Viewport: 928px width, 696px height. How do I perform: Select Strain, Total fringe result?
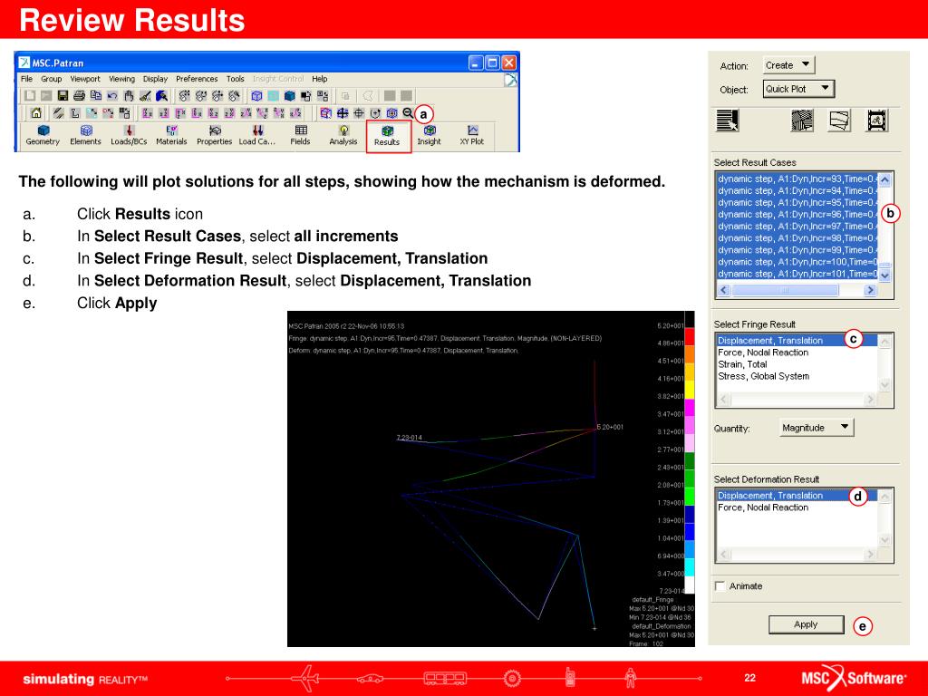tap(797, 364)
